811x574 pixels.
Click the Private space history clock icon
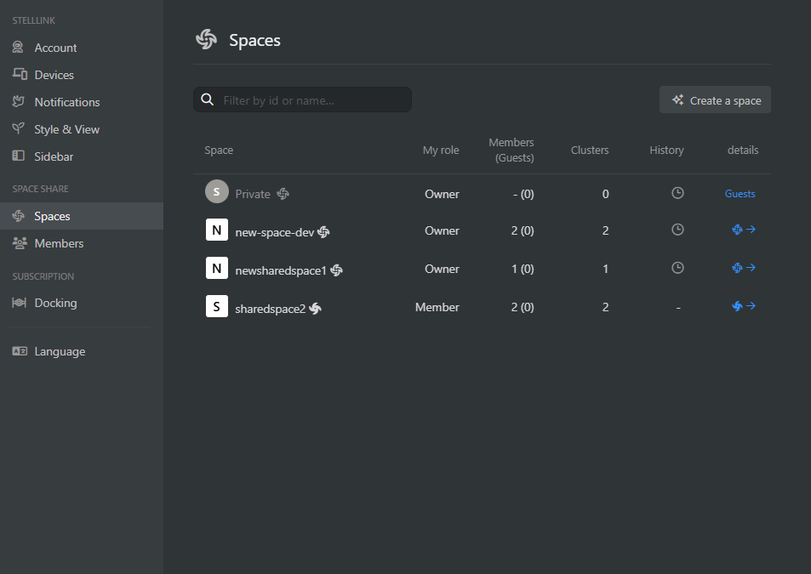point(677,193)
